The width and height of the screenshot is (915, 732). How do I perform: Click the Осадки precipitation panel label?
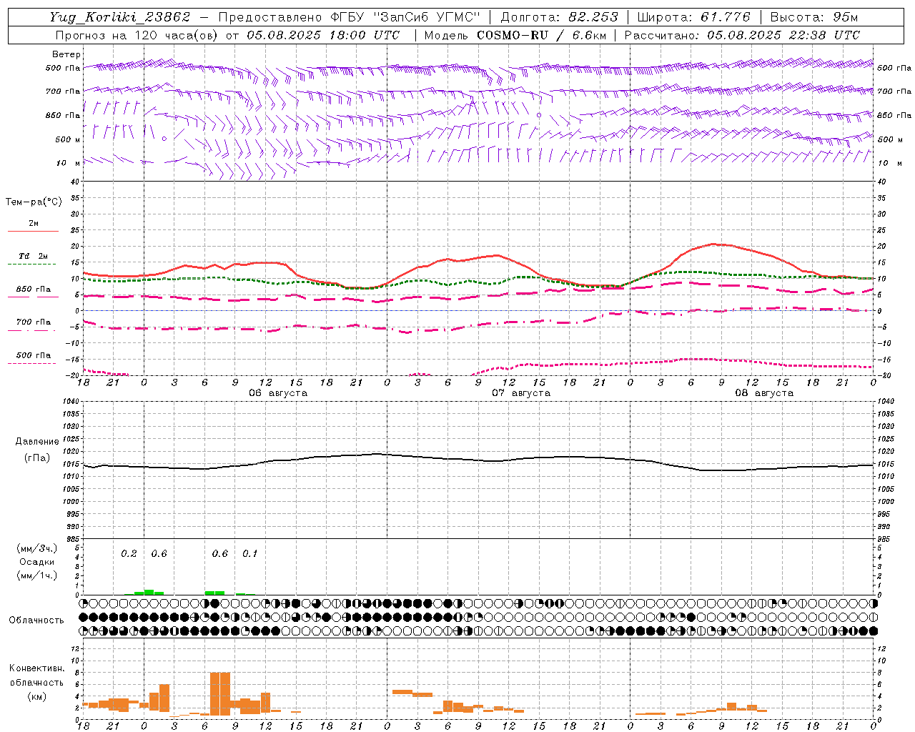[37, 562]
